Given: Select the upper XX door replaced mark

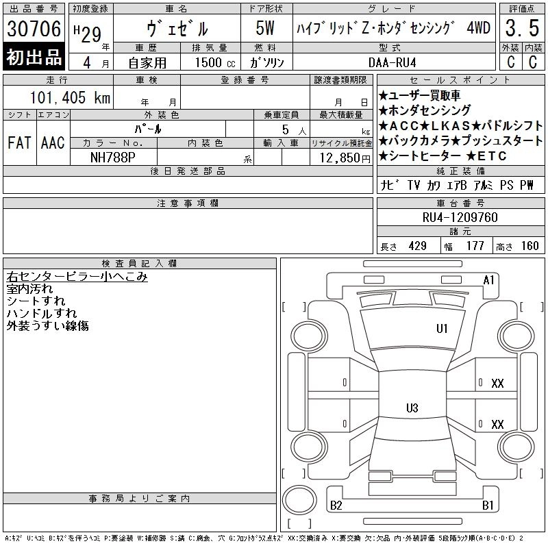Looking at the screenshot, I should 497,384.
